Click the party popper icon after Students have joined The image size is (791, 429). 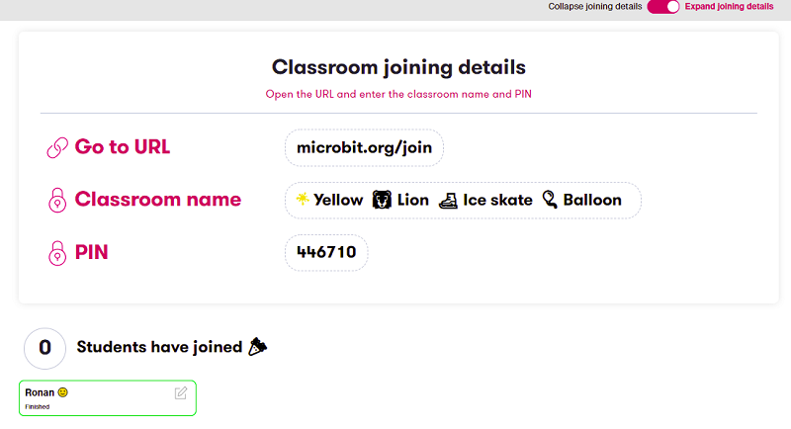tap(258, 347)
